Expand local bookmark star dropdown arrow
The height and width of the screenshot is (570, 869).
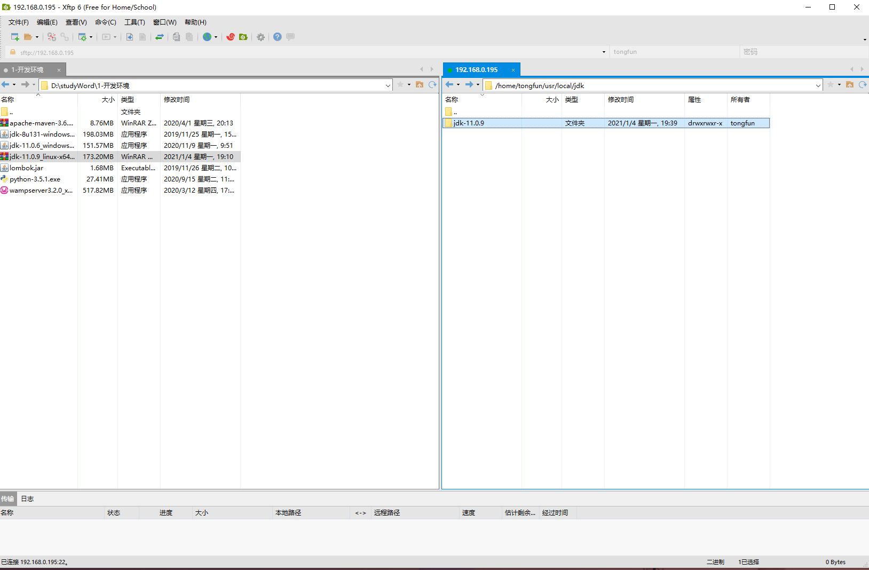point(409,85)
